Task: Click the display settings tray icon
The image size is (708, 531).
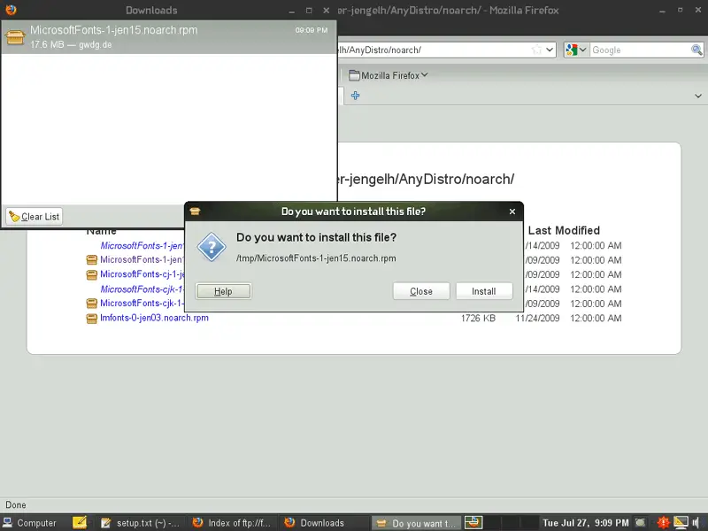Action: 681,522
